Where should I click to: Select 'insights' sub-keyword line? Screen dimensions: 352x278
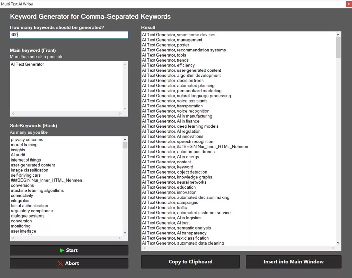[18, 150]
